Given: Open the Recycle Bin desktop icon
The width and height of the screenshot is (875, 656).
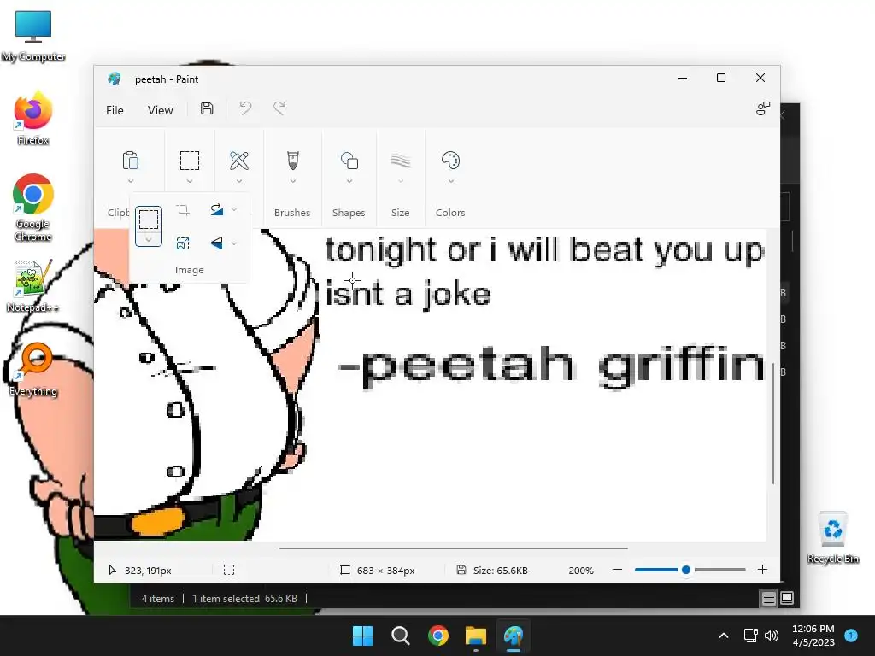Looking at the screenshot, I should (x=832, y=537).
